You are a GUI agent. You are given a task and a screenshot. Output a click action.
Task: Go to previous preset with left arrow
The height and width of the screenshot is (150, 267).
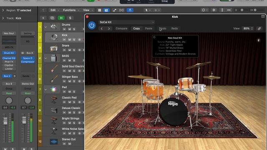pos(102,29)
